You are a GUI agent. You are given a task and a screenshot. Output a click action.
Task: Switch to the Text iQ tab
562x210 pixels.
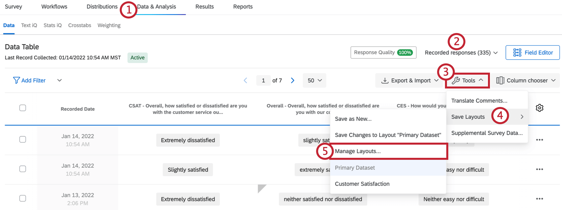pyautogui.click(x=29, y=25)
